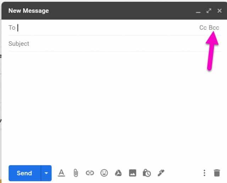This screenshot has height=183, width=227.
Task: Insert a photo into message
Action: (x=132, y=173)
